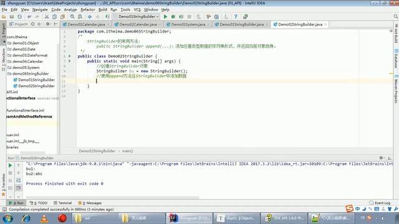Open VLC cone icon in taskbar
This screenshot has height=224, width=399.
pyautogui.click(x=44, y=218)
